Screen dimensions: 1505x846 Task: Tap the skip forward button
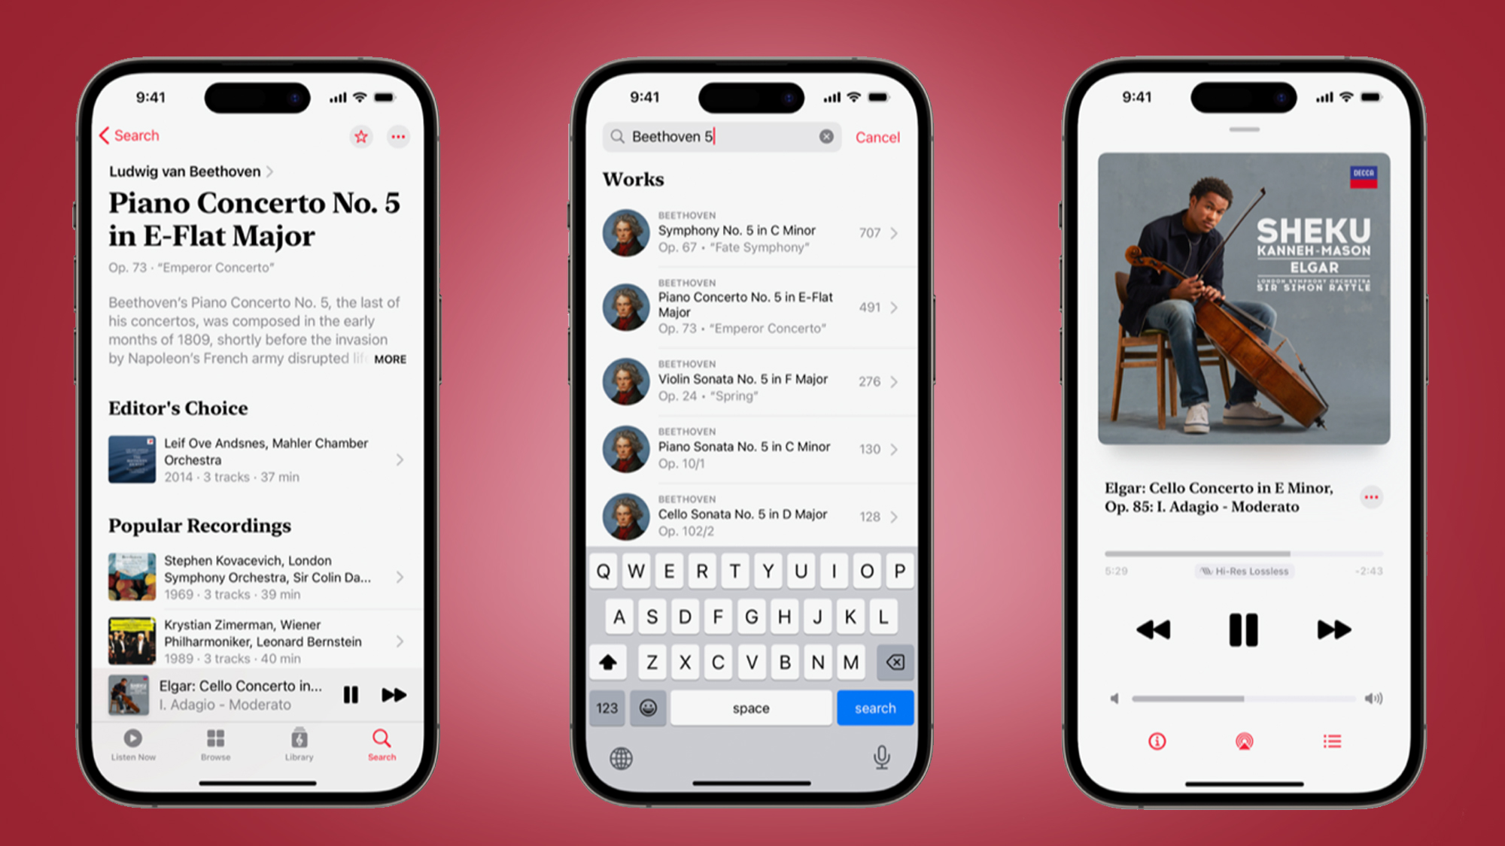(x=1333, y=629)
